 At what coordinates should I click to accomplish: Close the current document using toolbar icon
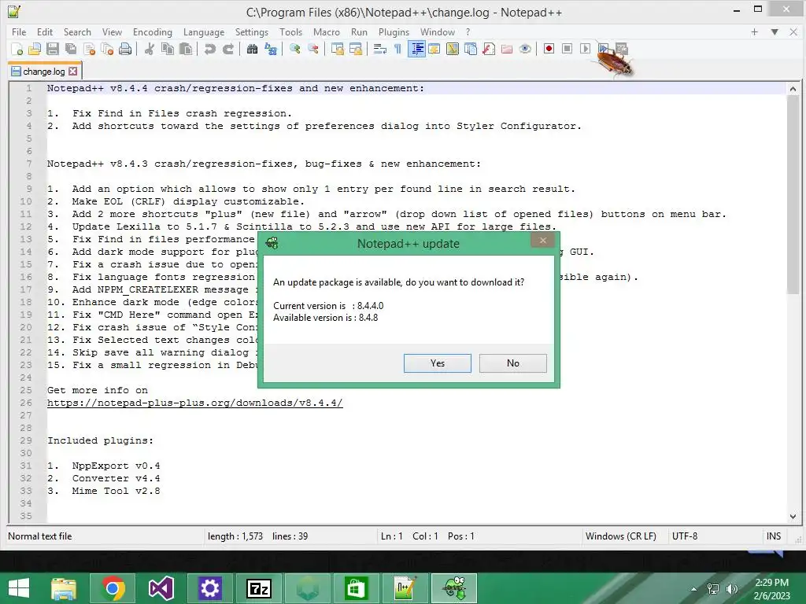(90, 50)
